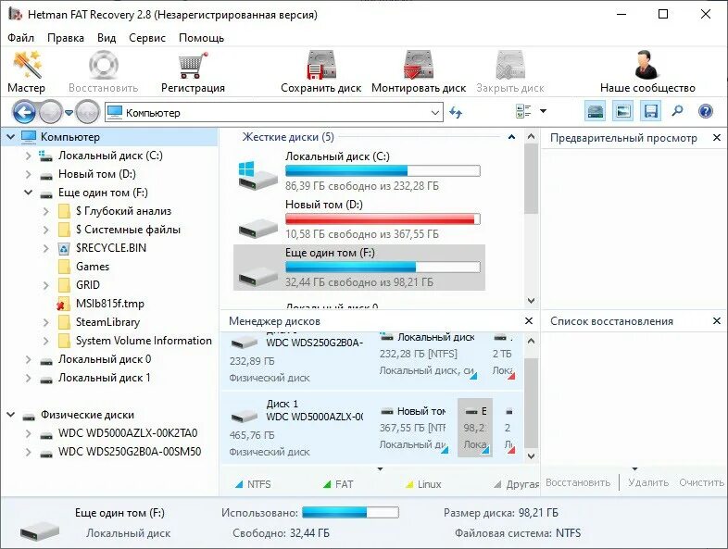Screen dimensions: 728x549
Task: Open the $RECYCLE.BIN folder
Action: 111,248
